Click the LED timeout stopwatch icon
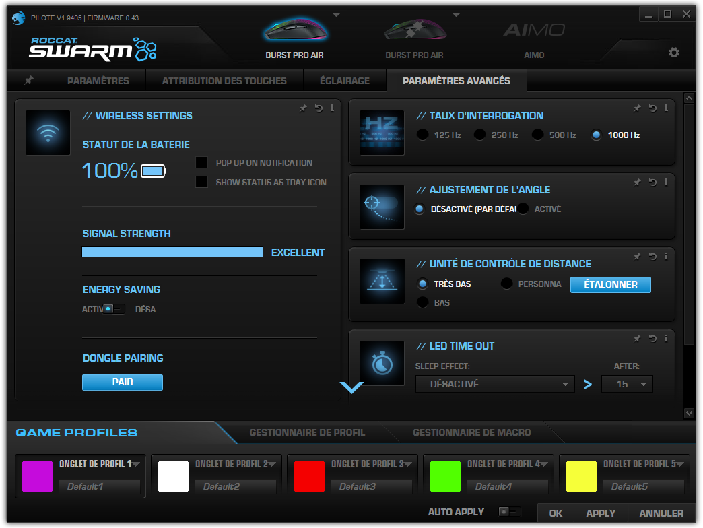Screen dimensions: 703x528 382,363
